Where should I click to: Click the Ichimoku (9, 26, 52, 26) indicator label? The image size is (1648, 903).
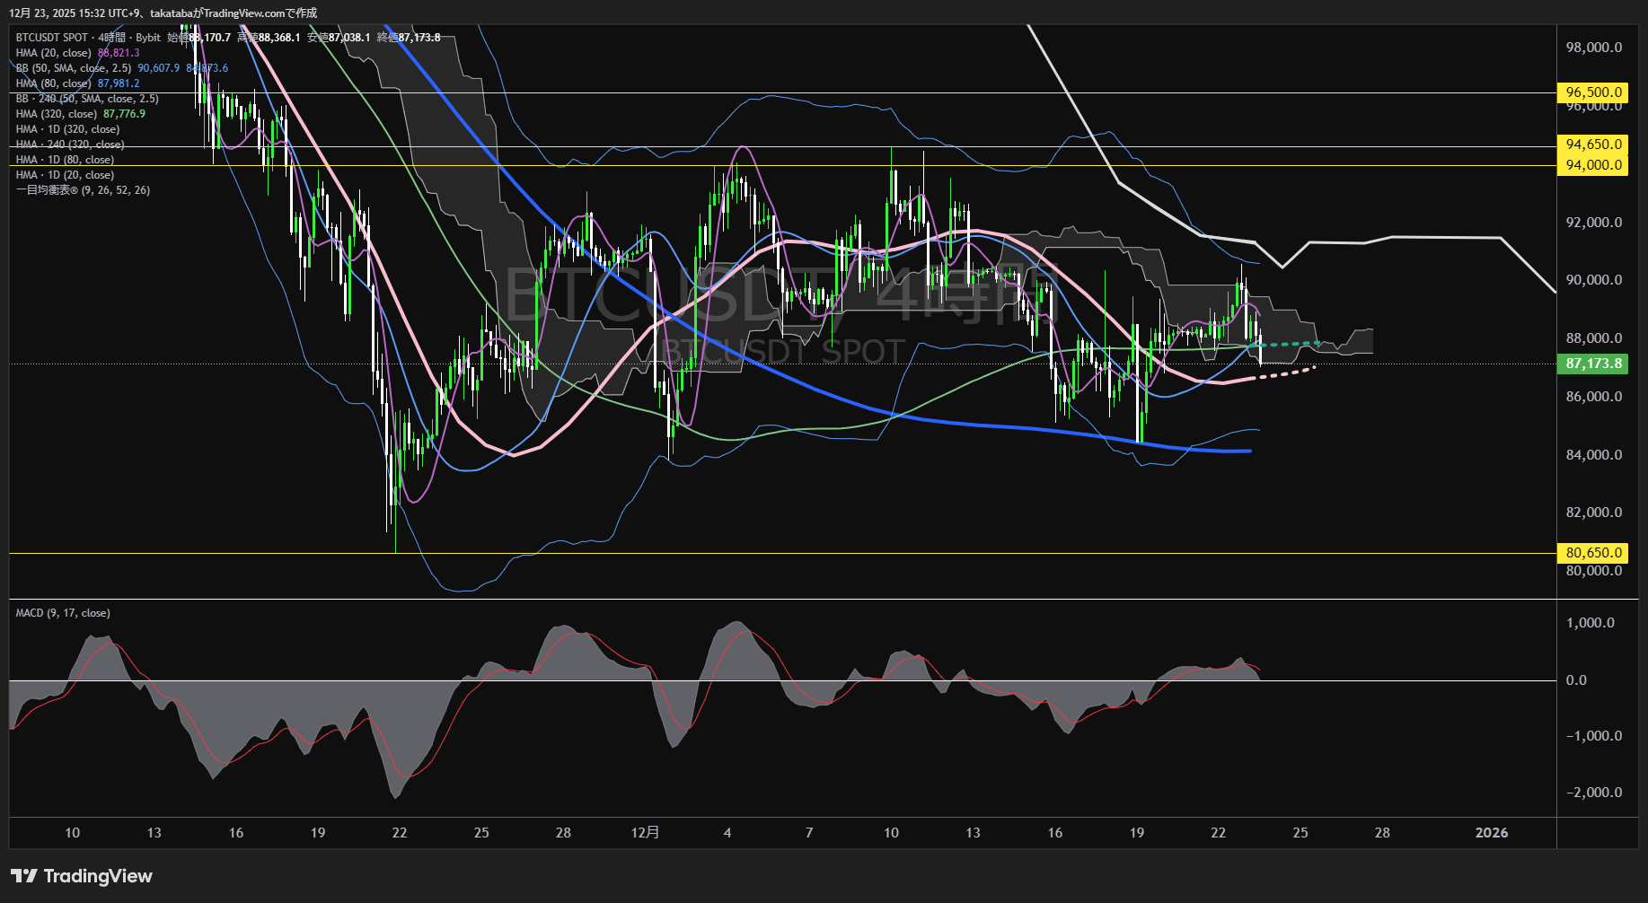click(83, 190)
